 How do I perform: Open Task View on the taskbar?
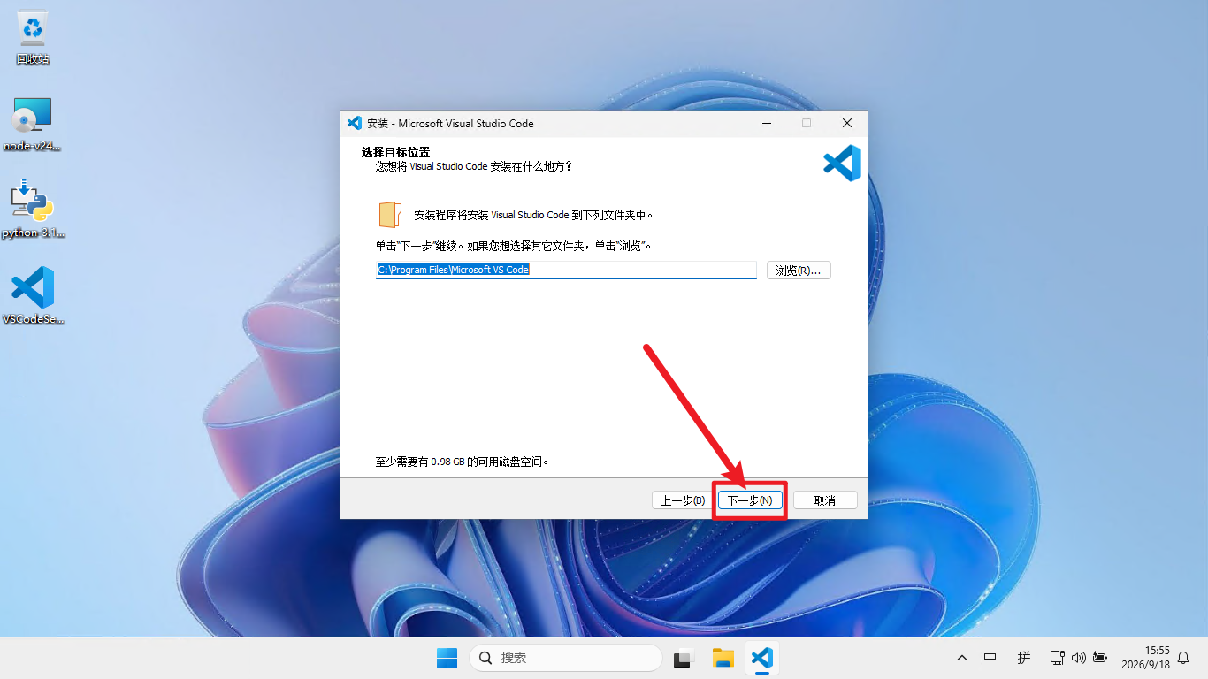pos(683,658)
